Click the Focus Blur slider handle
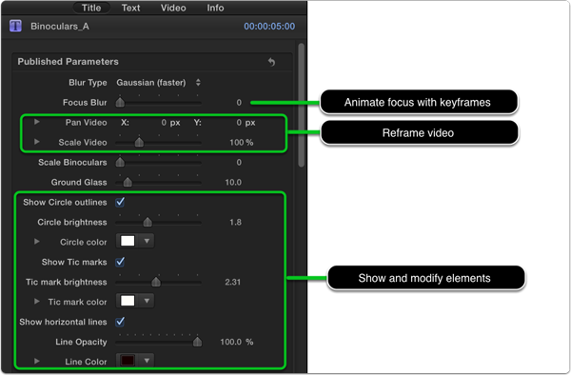Viewport: 571px width, 375px height. (x=120, y=103)
